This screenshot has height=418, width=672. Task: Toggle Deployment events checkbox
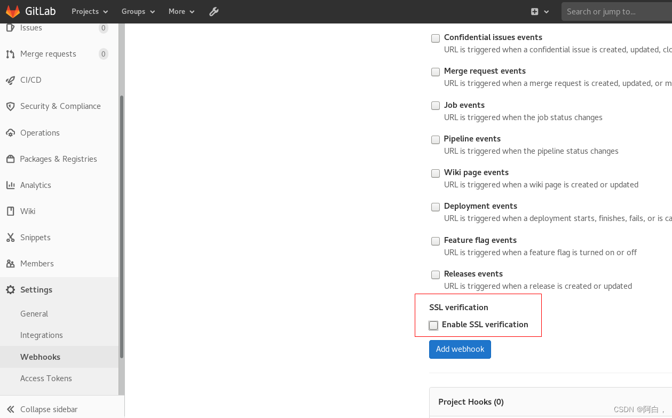436,207
